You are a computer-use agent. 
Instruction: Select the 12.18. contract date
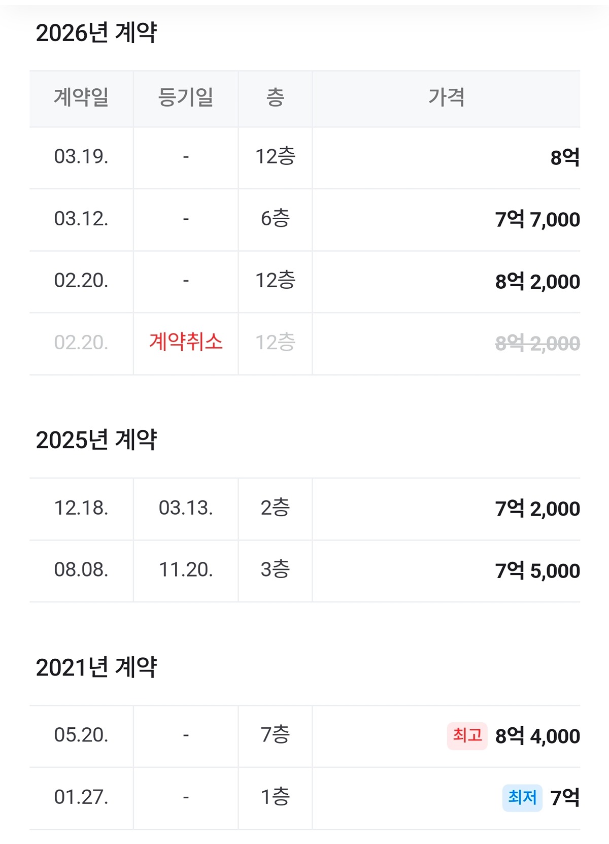coord(81,509)
